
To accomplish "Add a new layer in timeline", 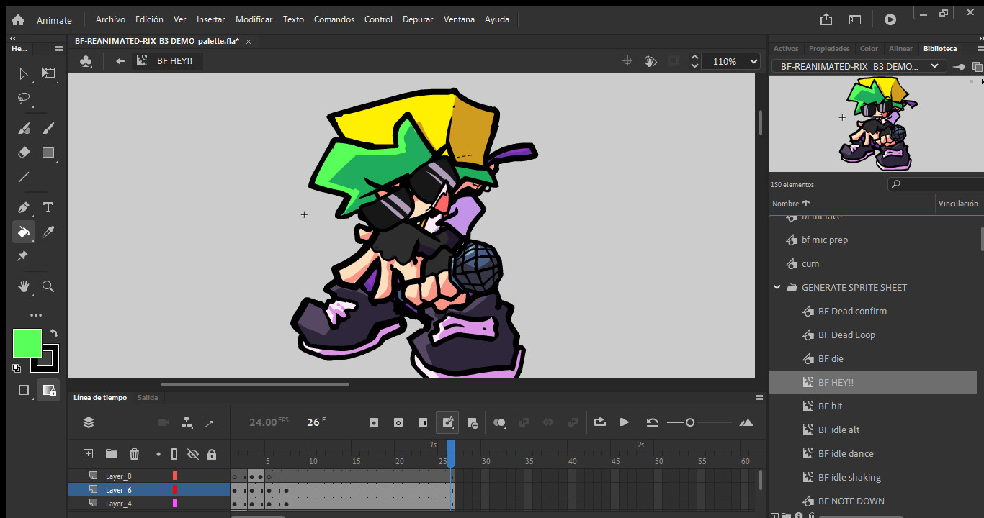I will [x=88, y=454].
